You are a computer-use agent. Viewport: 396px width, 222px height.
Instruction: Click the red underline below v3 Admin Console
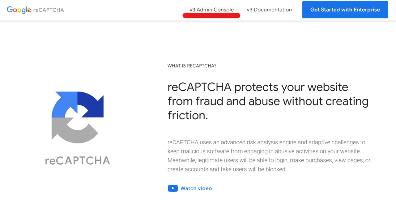coord(211,16)
